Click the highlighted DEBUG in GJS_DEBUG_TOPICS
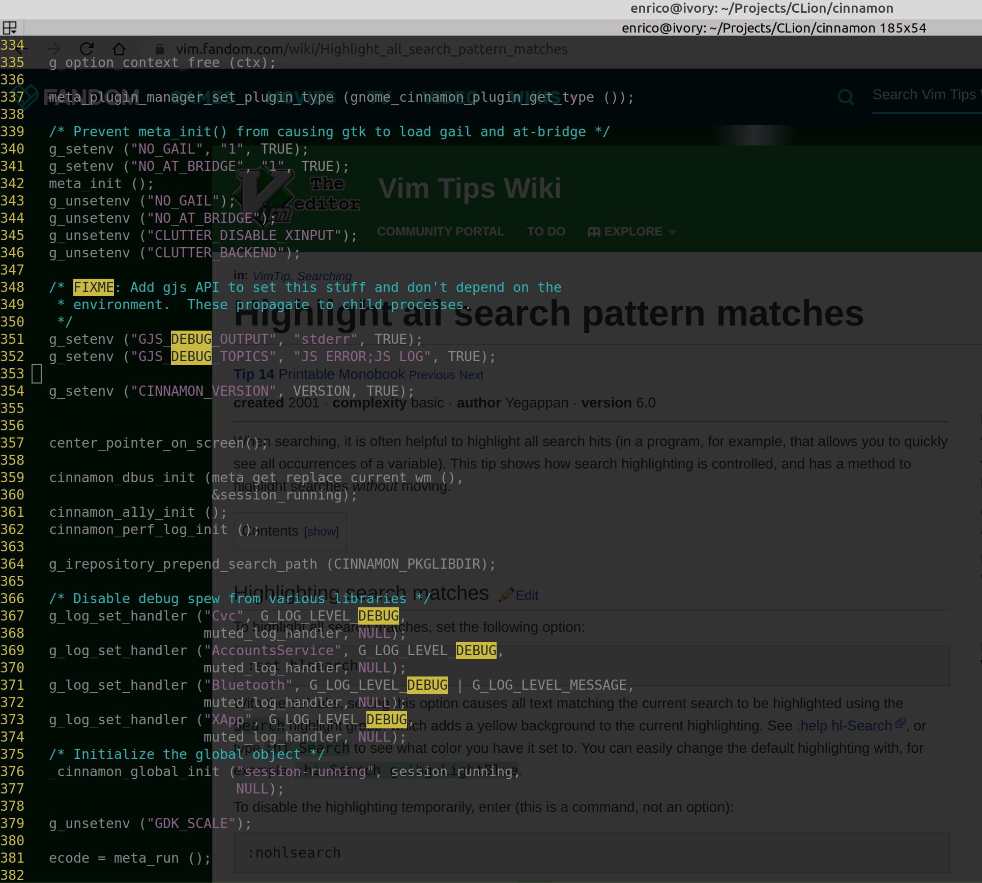Image resolution: width=982 pixels, height=883 pixels. point(191,357)
